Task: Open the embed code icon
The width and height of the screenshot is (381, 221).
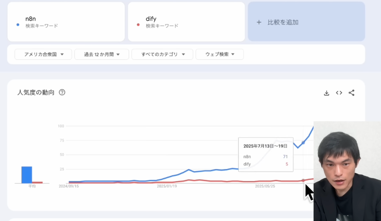Action: (339, 93)
